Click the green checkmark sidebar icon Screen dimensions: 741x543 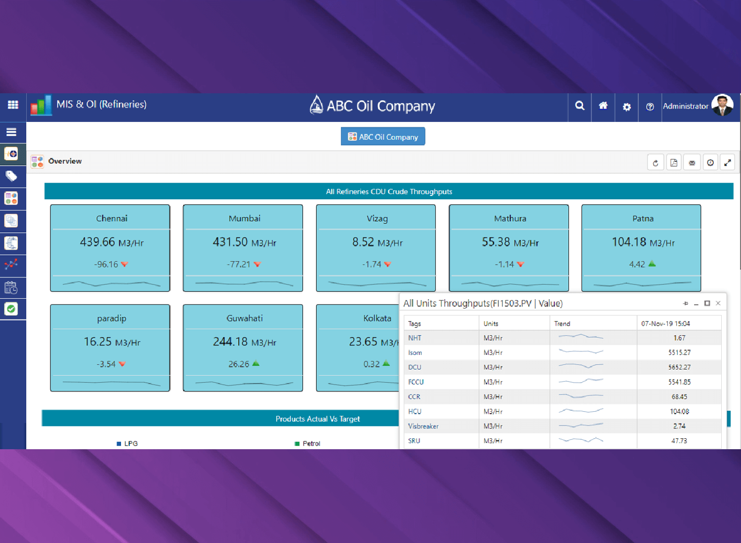[x=11, y=309]
